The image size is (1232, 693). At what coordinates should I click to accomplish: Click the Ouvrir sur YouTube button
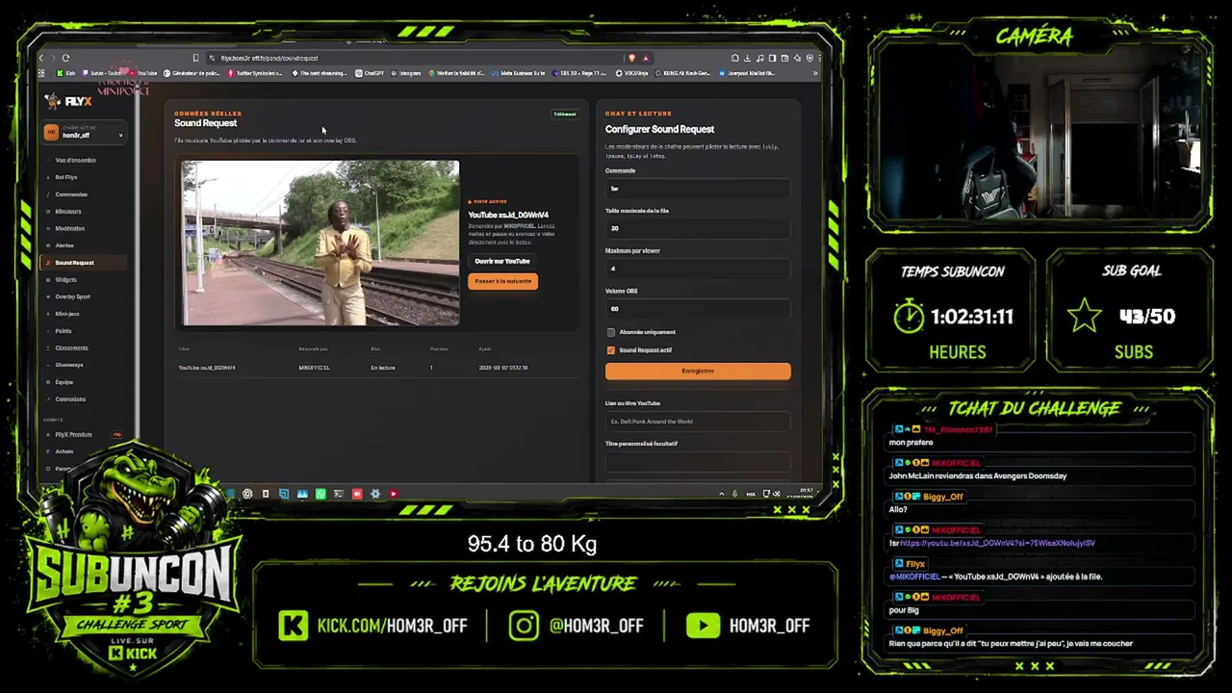coord(502,261)
